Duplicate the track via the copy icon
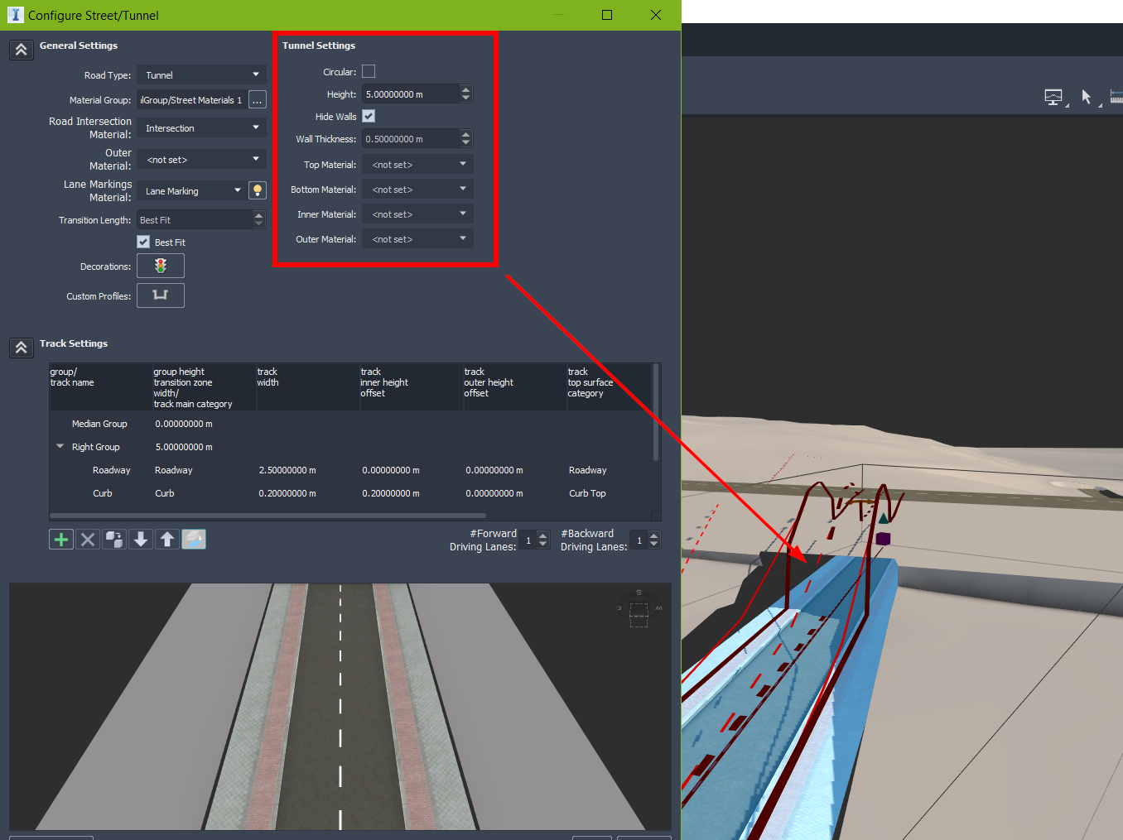1123x840 pixels. pos(113,539)
